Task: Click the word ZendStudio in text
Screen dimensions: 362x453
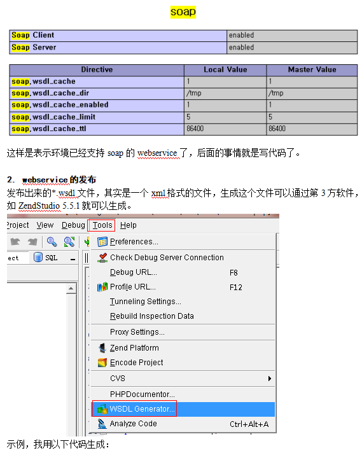Action: point(39,206)
